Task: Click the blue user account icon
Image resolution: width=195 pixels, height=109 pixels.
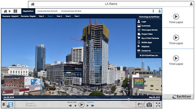Action: coord(160,11)
